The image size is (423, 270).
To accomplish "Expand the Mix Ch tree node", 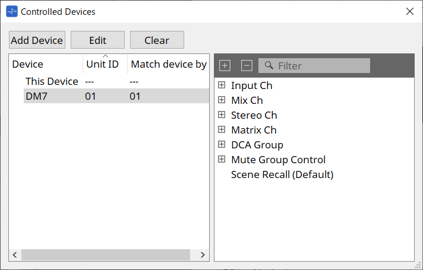I will click(222, 100).
